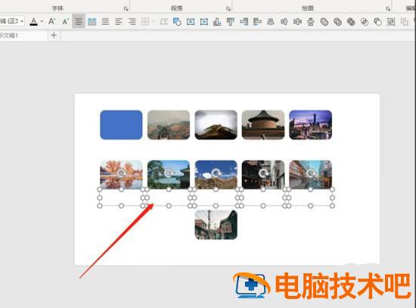Align selected objects to top
Screen dimensions: 416x308
coord(230,21)
